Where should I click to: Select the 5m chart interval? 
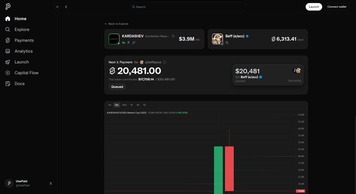point(117,105)
